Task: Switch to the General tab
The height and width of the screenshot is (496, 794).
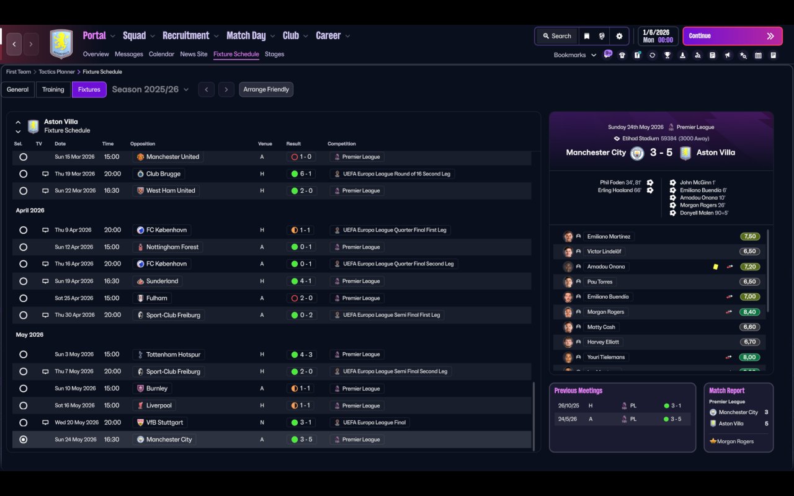Action: click(18, 89)
